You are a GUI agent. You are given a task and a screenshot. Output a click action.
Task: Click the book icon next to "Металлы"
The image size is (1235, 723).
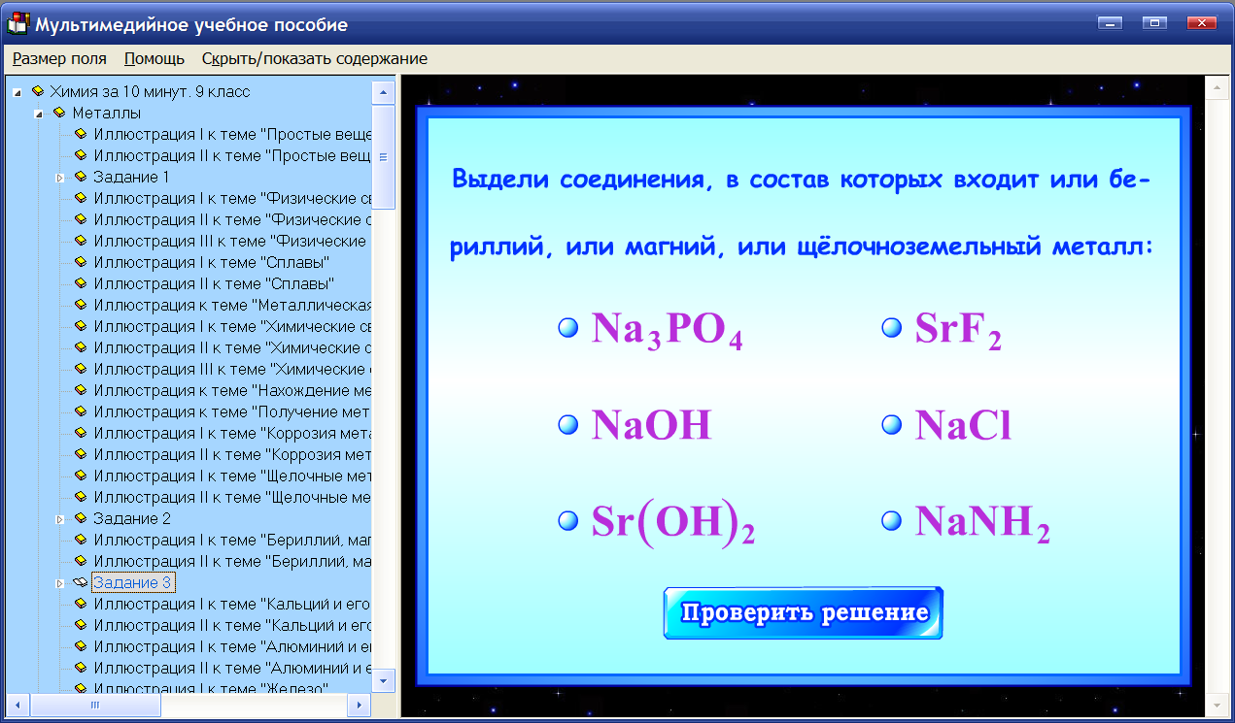click(60, 113)
